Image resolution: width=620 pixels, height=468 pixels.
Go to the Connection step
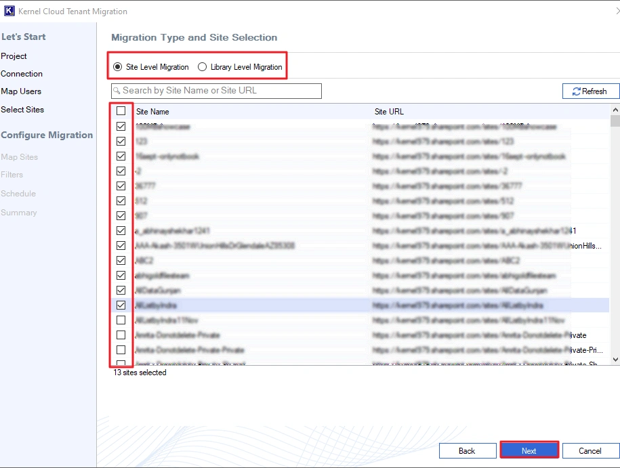coord(22,74)
